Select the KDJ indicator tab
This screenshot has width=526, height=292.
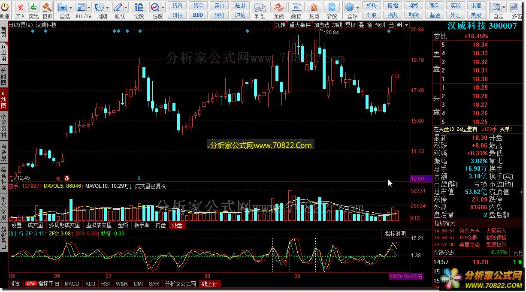click(90, 284)
